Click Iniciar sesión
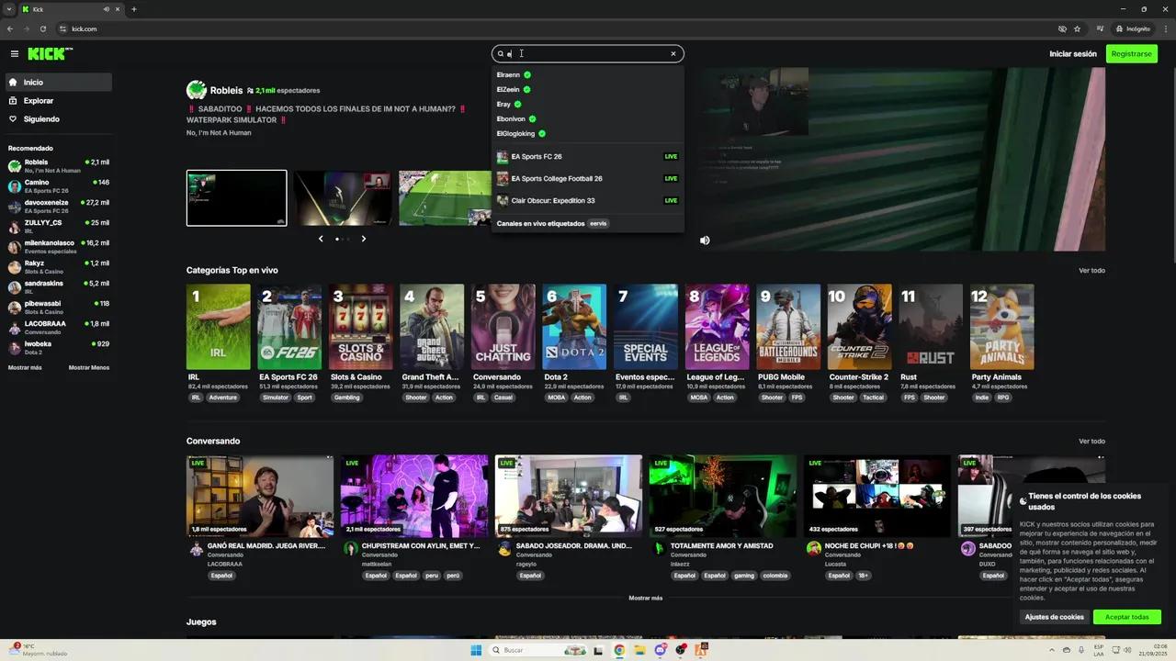Viewport: 1176px width, 661px height. (1073, 54)
